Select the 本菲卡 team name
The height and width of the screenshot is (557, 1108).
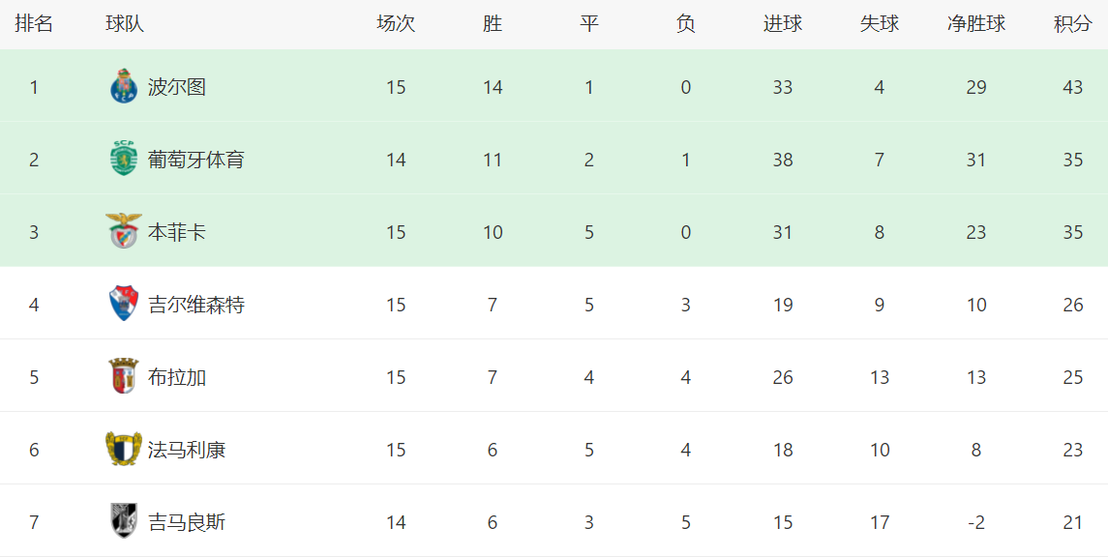tap(177, 232)
